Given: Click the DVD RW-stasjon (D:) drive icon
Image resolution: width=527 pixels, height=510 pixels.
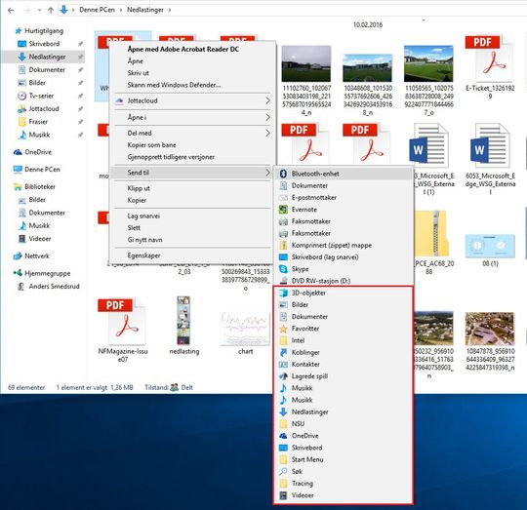Looking at the screenshot, I should pyautogui.click(x=283, y=281).
